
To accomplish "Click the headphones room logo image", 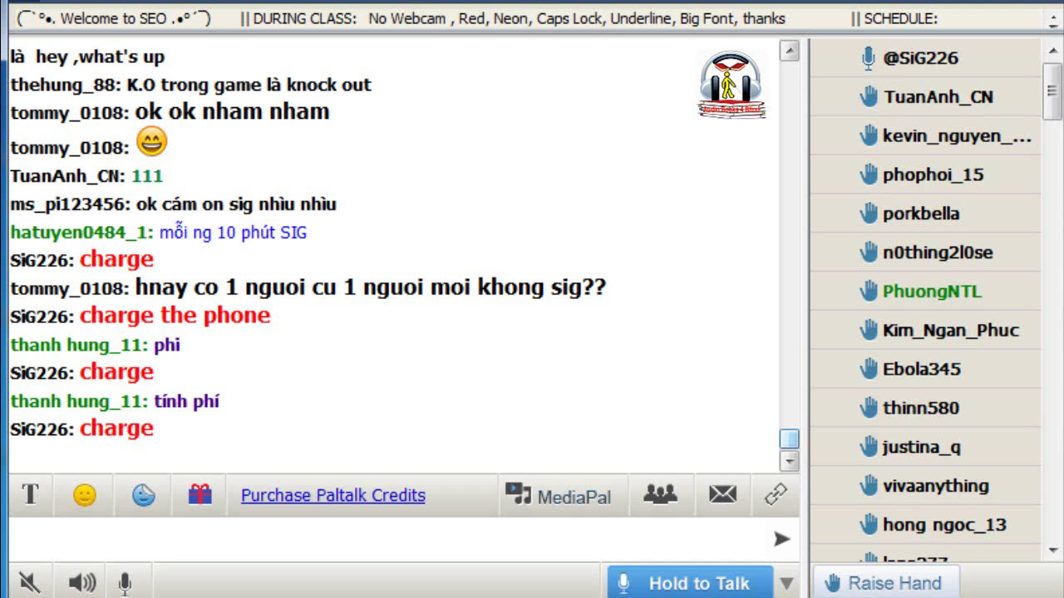I will point(731,84).
